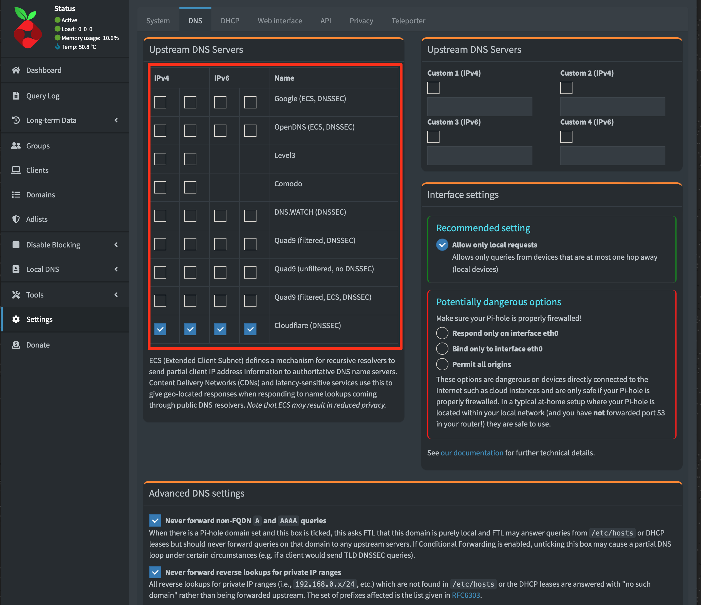Click the green Active status dot

coord(58,20)
